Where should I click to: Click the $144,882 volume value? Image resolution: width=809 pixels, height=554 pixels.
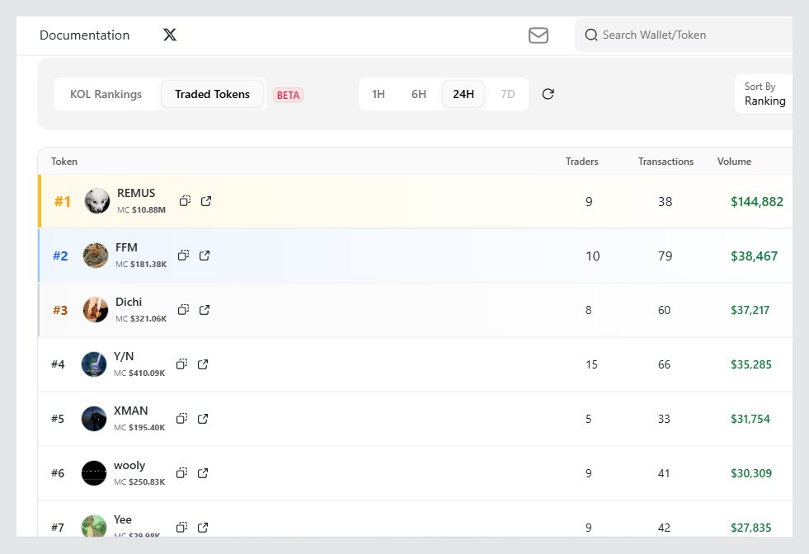757,202
